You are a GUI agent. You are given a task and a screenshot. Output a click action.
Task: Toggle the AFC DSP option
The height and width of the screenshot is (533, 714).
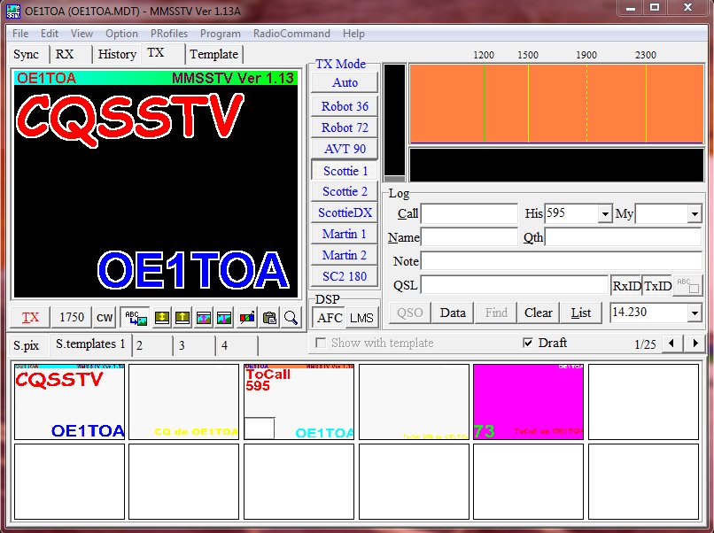(330, 318)
